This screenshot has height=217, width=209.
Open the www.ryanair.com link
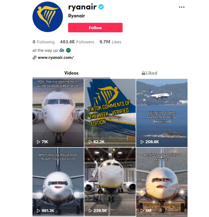(56, 58)
